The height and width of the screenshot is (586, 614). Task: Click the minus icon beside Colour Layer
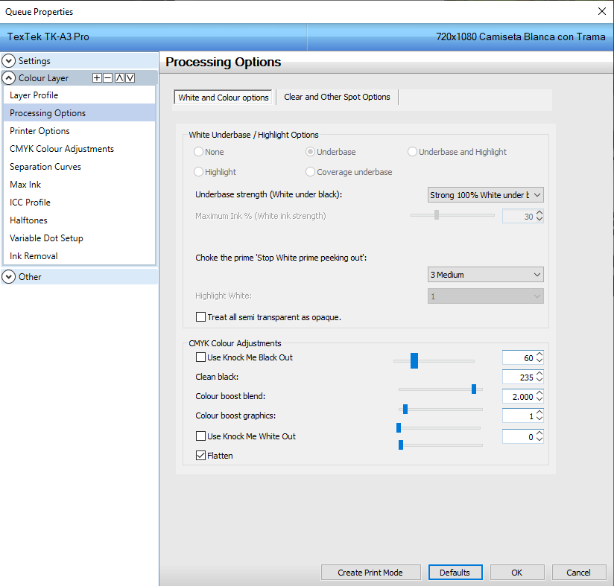pos(108,78)
